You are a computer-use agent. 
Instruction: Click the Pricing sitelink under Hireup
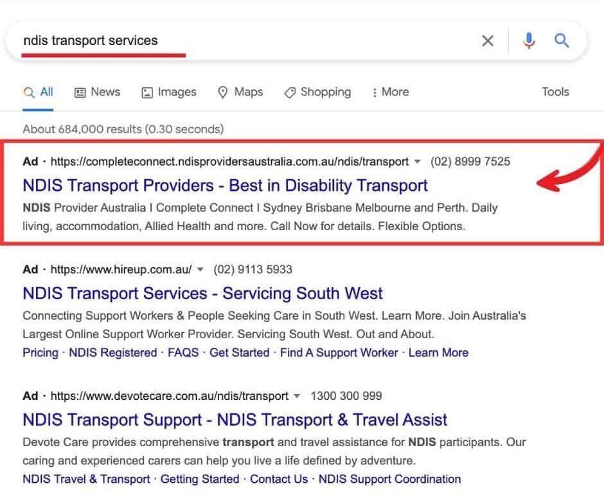pyautogui.click(x=40, y=352)
